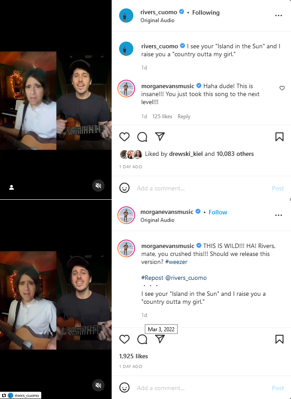Bookmark the rivers_cuomo post

coord(279,137)
